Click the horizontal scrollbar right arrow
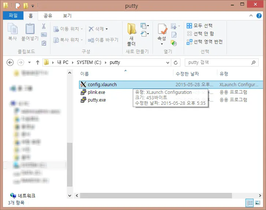The height and width of the screenshot is (210, 266). point(260,196)
